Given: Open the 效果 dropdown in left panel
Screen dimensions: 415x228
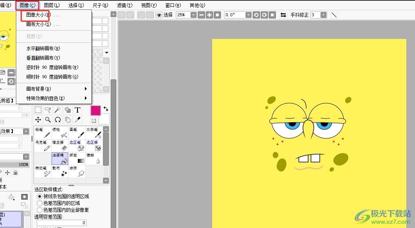Looking at the screenshot, I should tap(26, 131).
